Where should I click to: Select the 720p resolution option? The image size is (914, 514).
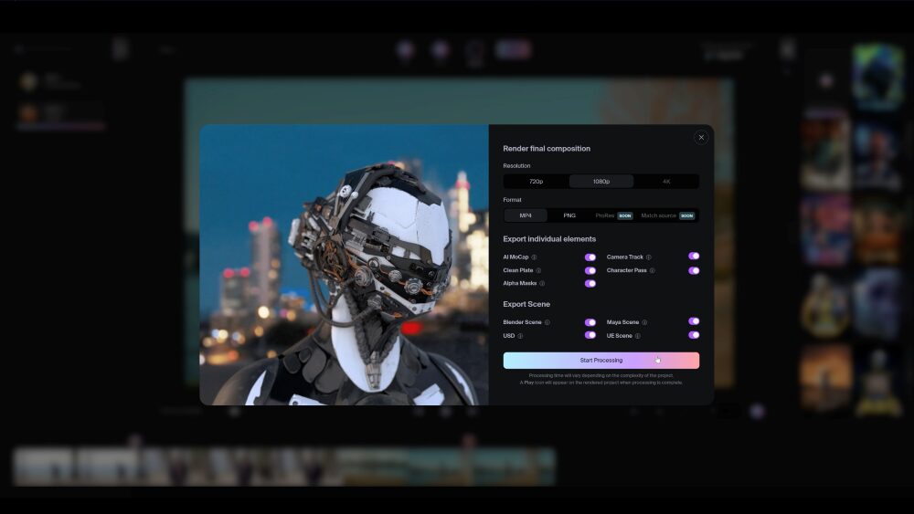537,182
